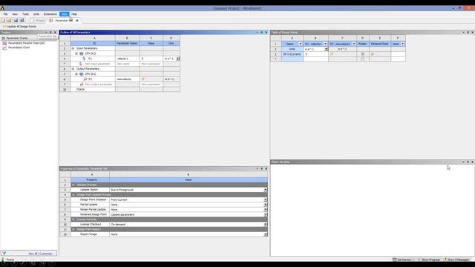The image size is (475, 267).
Task: Click the CFX icon under Input Parameters
Action: coord(81,53)
